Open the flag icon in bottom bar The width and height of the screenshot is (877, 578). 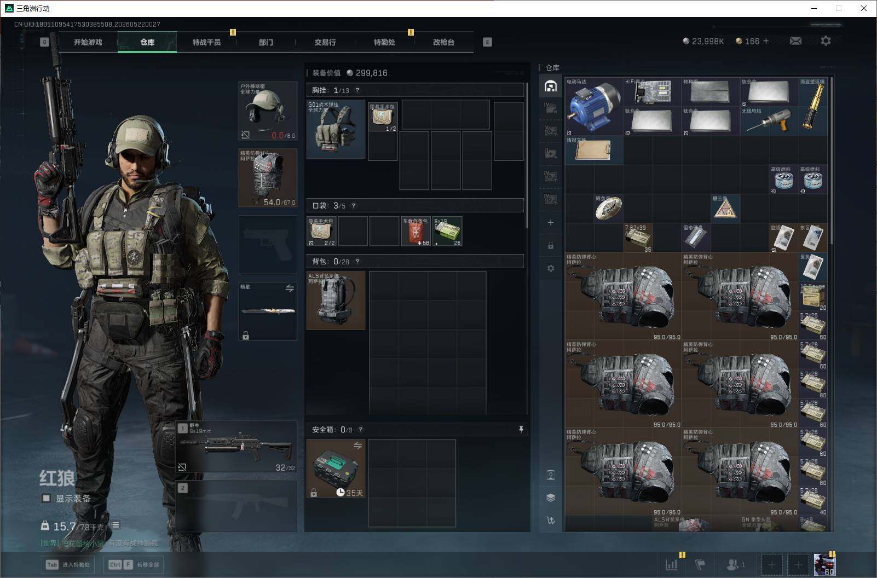(x=700, y=564)
